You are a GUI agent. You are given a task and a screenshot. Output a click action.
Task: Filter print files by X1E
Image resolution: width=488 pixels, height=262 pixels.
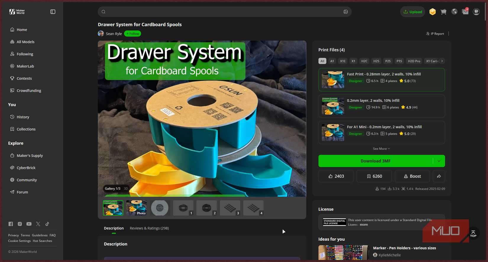[343, 61]
